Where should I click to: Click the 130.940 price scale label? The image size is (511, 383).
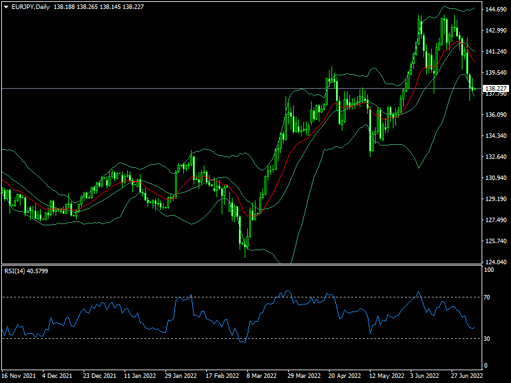coord(496,178)
